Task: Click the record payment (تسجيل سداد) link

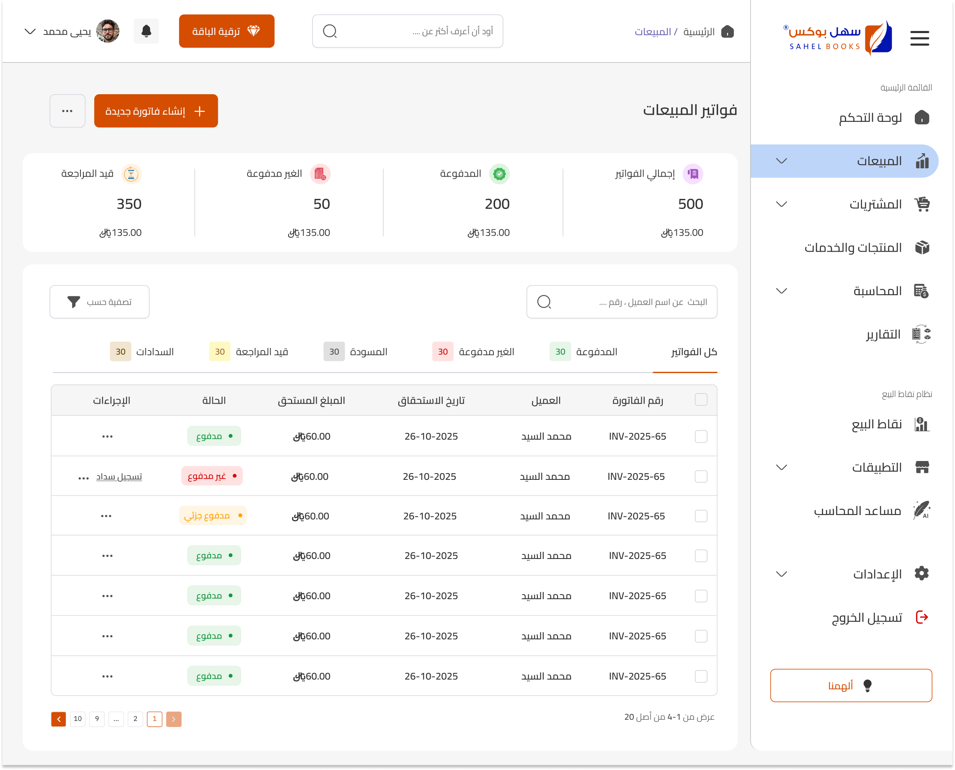Action: (119, 477)
